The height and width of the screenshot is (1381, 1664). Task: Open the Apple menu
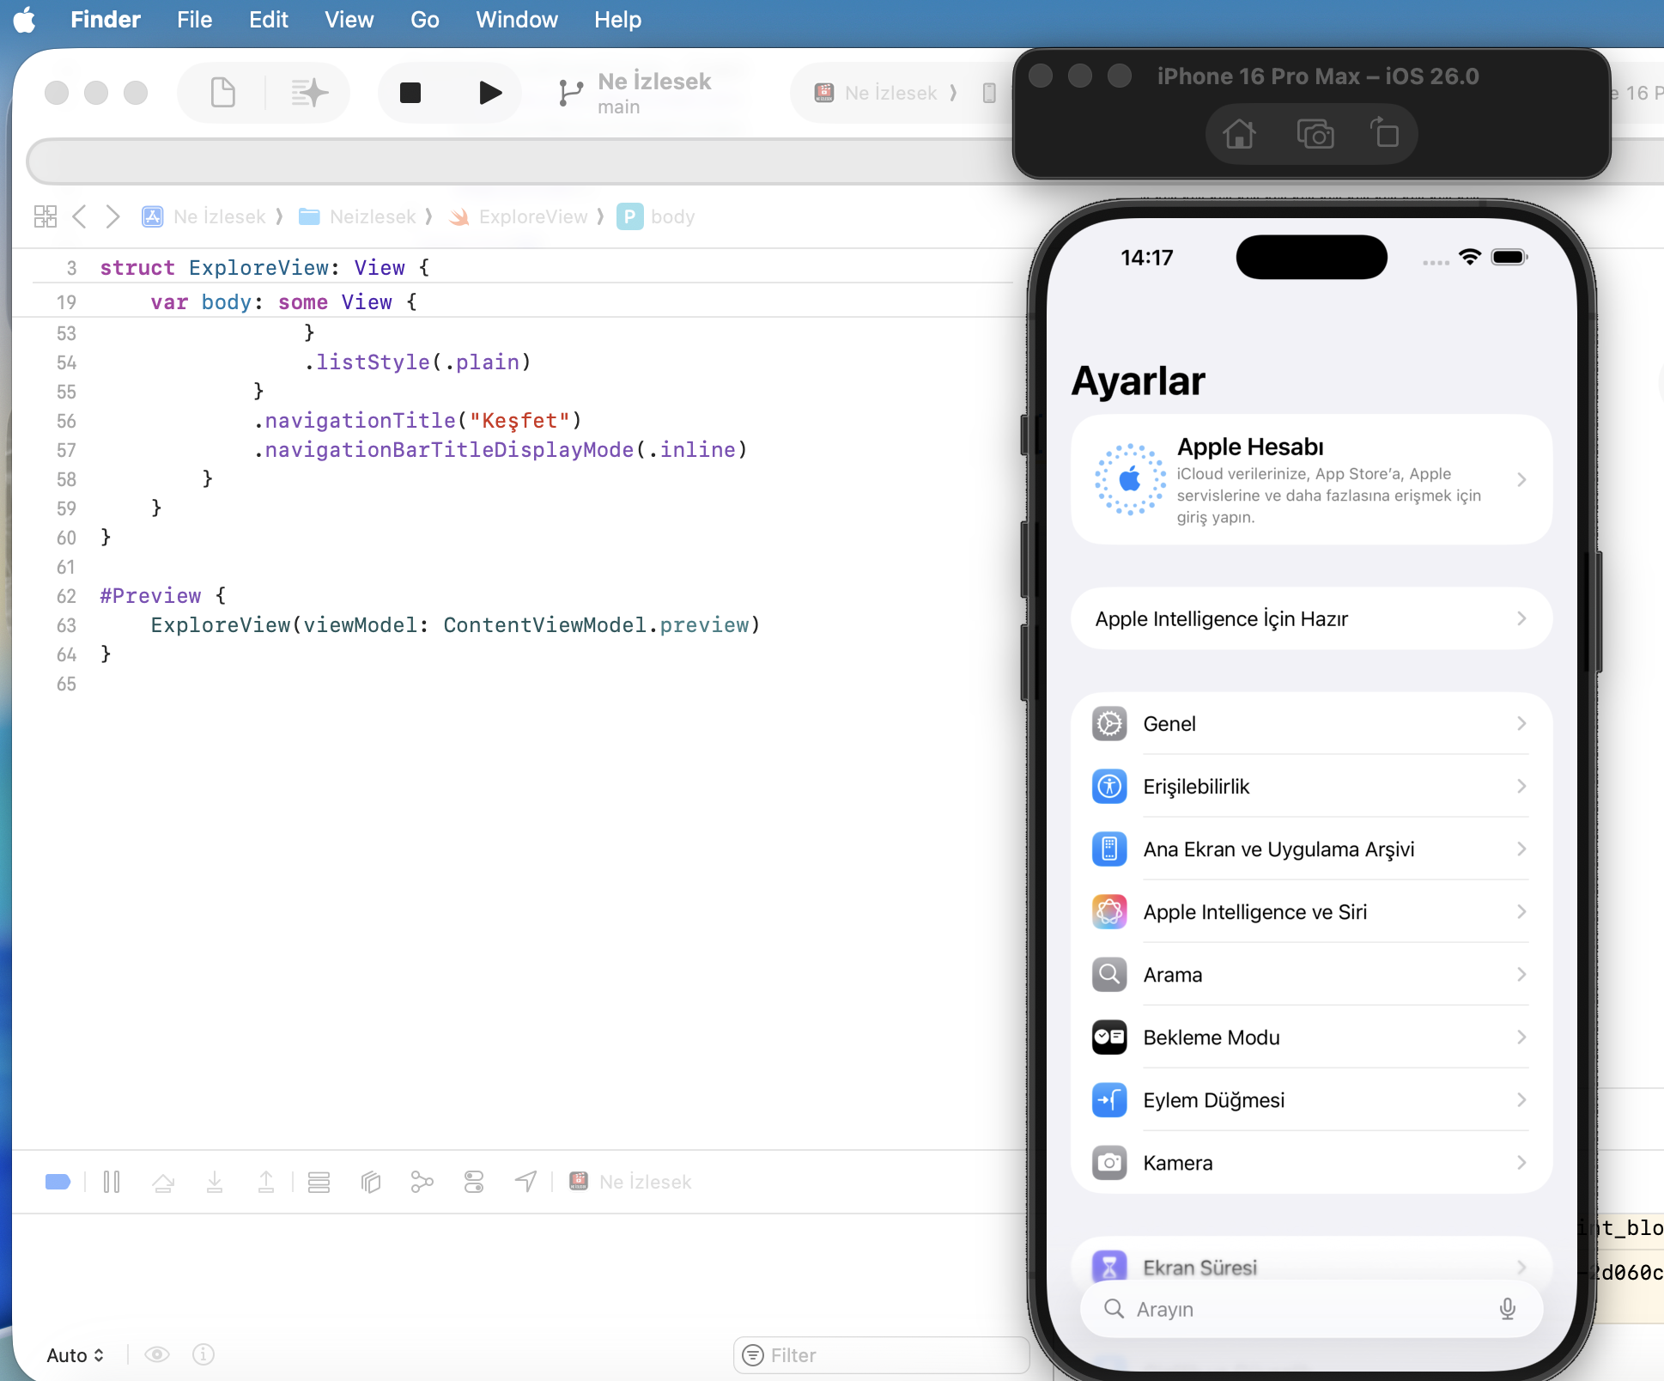tap(25, 19)
